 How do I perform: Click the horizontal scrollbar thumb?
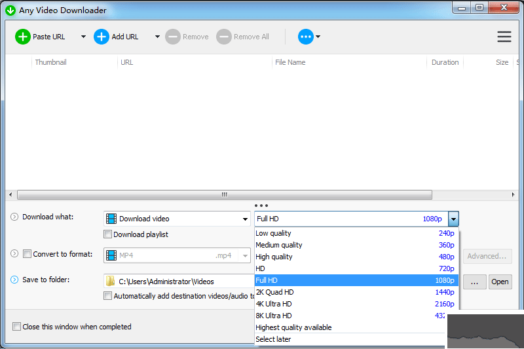[225, 194]
